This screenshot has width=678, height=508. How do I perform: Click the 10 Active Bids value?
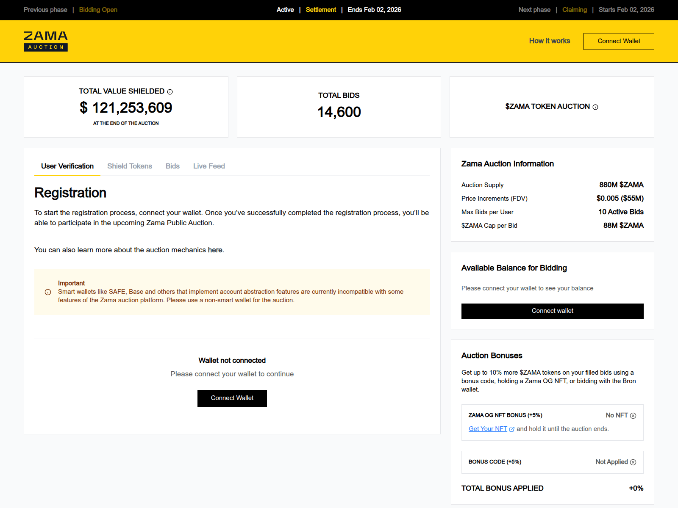[x=621, y=212]
